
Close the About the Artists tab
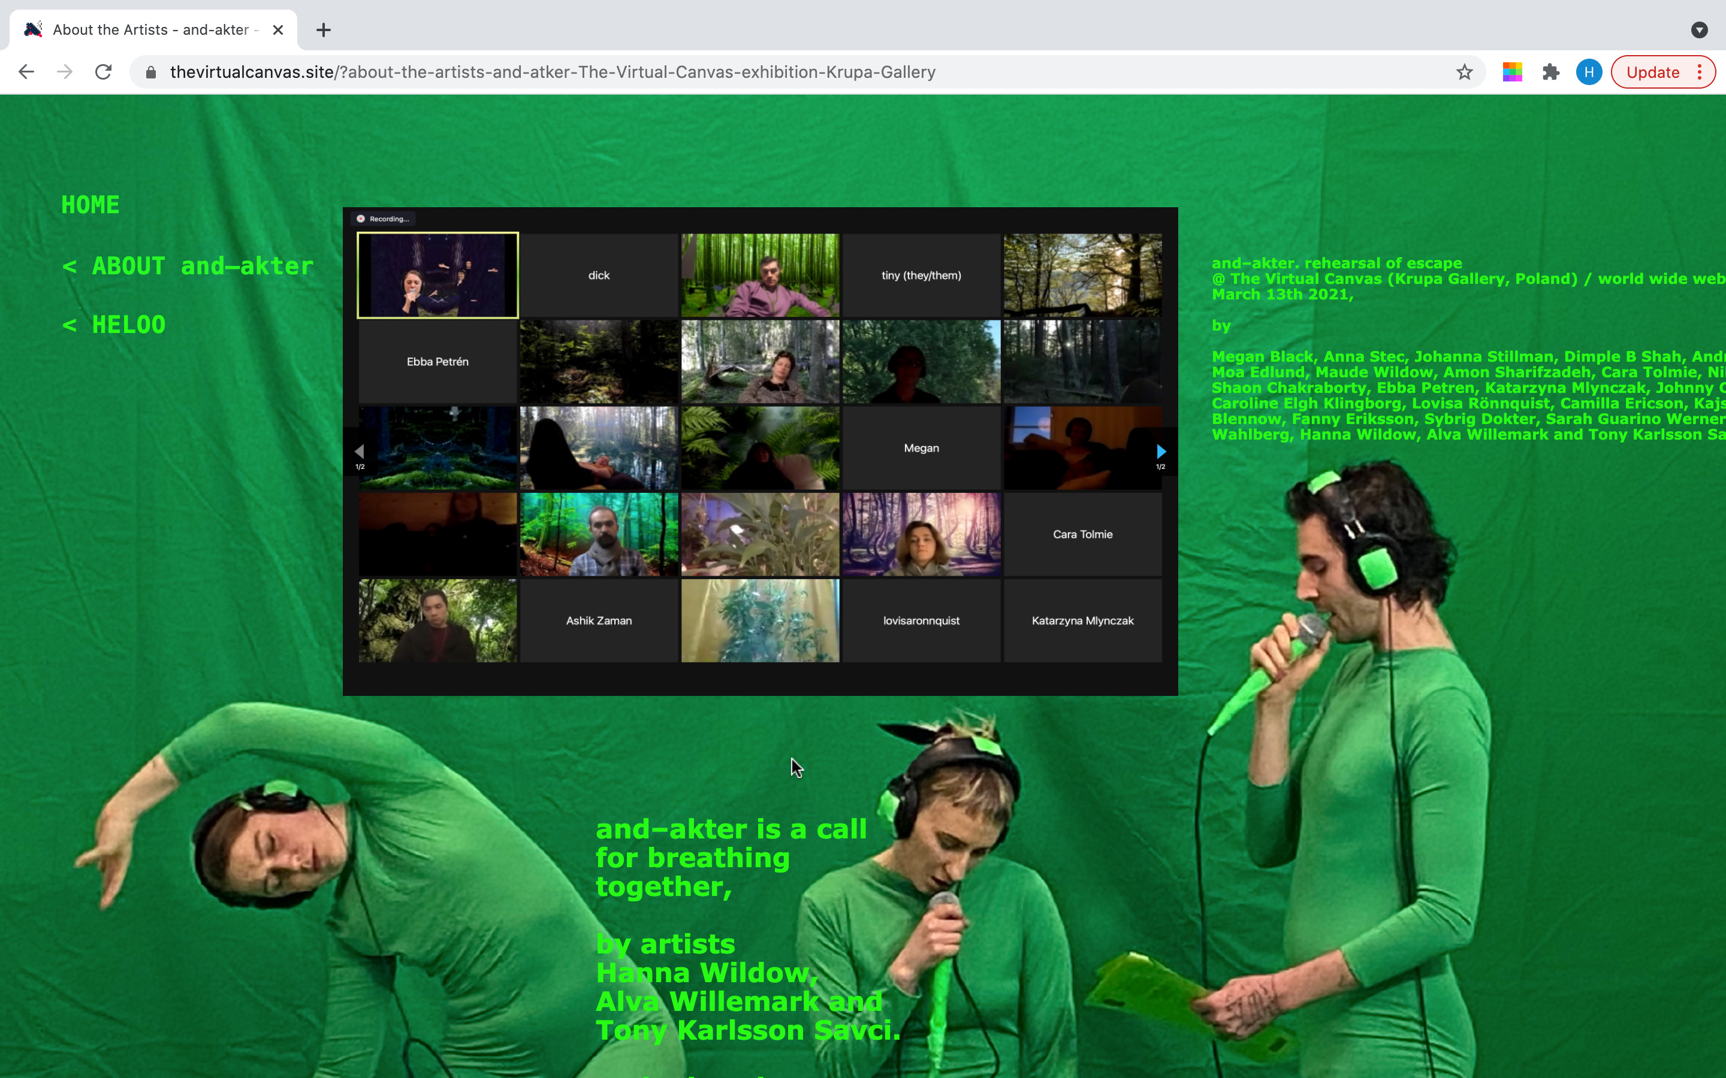point(278,30)
